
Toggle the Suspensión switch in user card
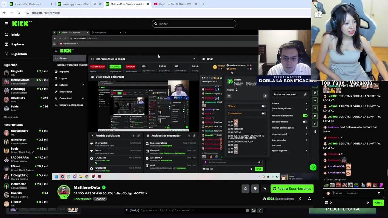(264, 114)
